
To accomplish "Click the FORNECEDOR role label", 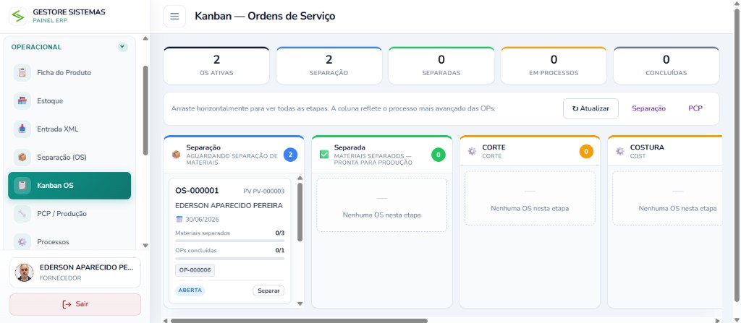I will (x=61, y=278).
